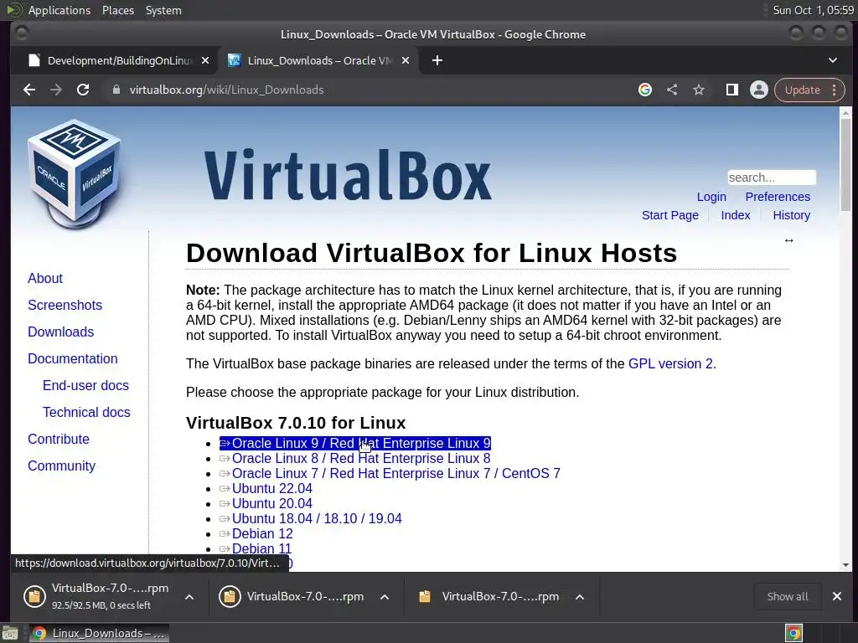Open Downloads in the sidebar
The width and height of the screenshot is (858, 643).
(60, 332)
